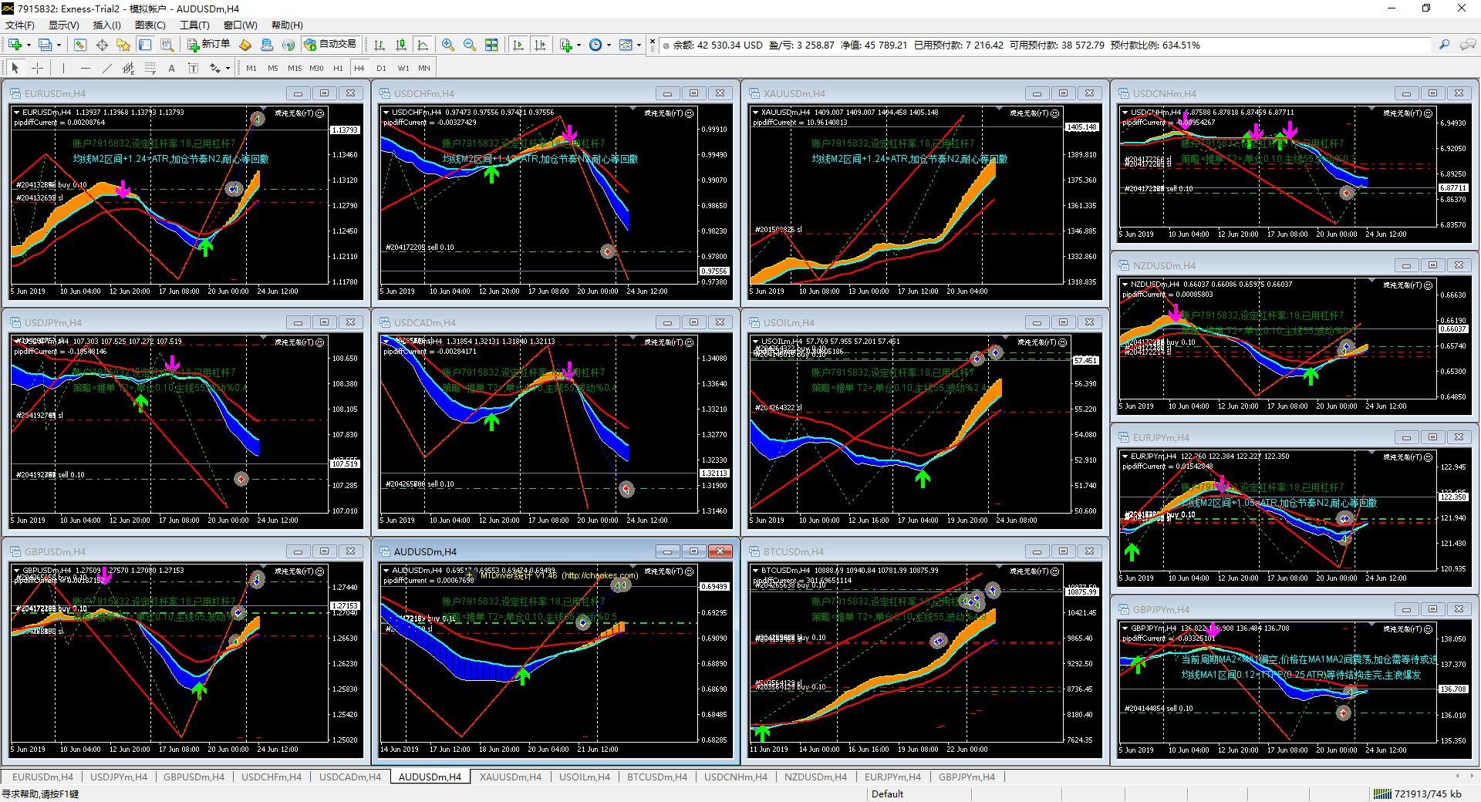
Task: Set timeframe to MN
Action: click(424, 68)
